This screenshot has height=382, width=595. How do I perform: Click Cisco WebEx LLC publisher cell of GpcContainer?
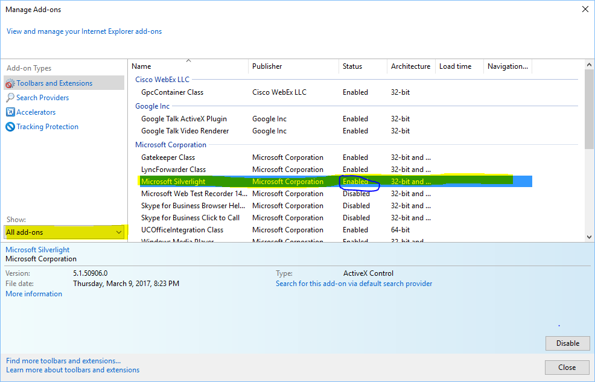coord(279,92)
